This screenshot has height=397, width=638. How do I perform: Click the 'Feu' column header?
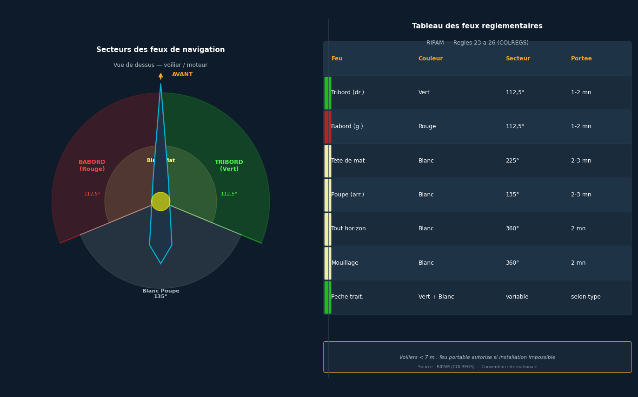[x=337, y=59]
